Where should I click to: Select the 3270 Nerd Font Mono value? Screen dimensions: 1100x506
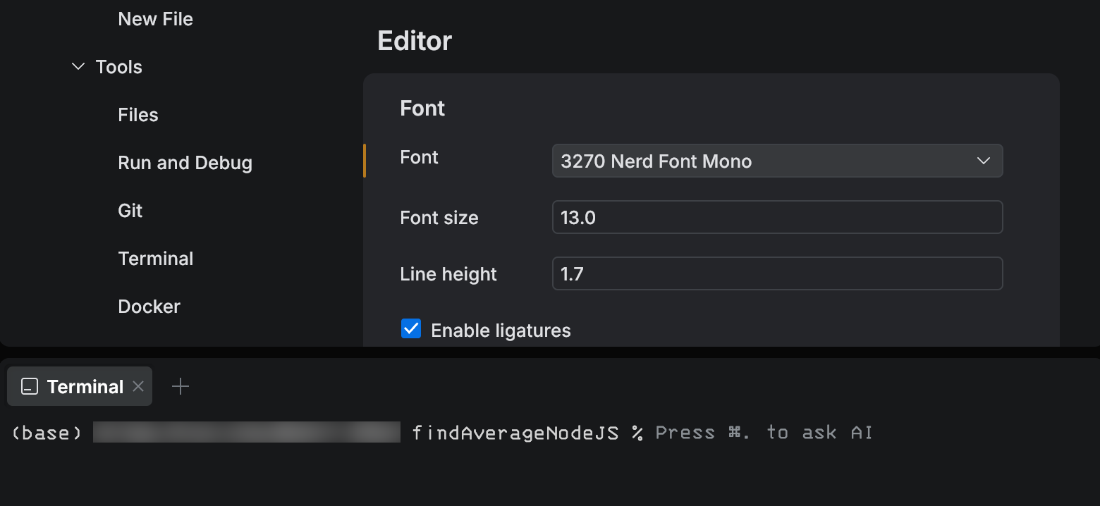pyautogui.click(x=656, y=161)
